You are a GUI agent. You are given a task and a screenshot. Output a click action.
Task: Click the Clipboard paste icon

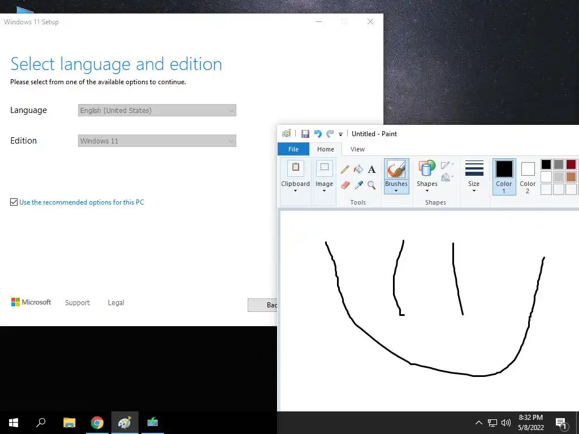pos(295,168)
